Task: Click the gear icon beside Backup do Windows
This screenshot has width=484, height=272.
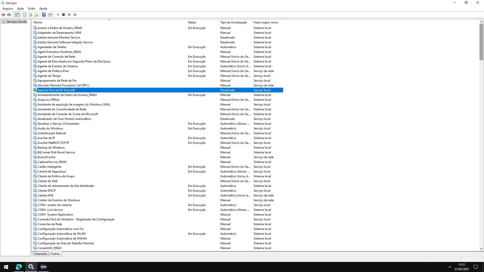Action: pos(35,148)
